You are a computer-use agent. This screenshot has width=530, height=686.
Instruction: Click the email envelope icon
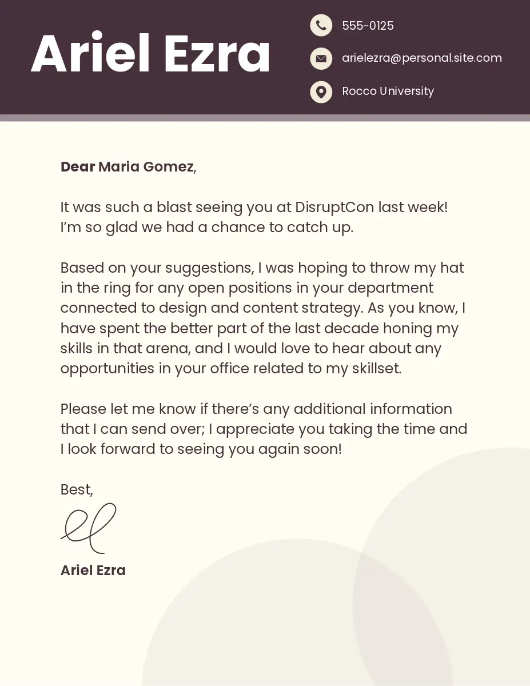tap(321, 58)
